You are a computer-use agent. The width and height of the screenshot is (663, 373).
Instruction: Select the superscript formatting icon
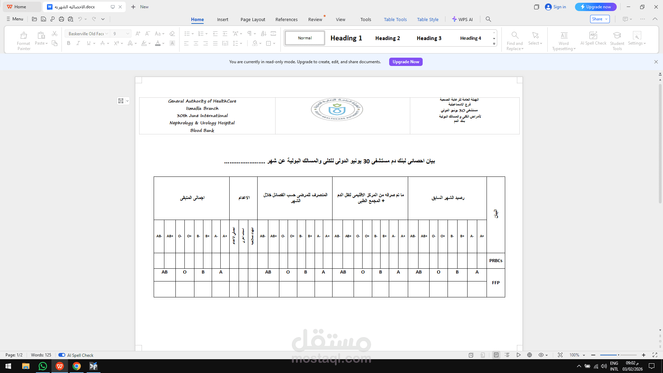coord(116,43)
